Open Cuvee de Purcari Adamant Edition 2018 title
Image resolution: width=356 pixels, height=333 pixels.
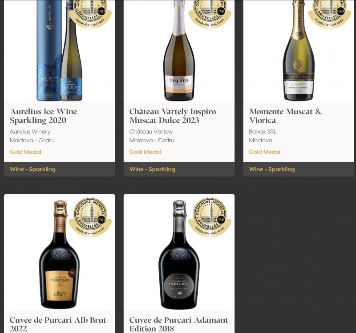(x=179, y=325)
